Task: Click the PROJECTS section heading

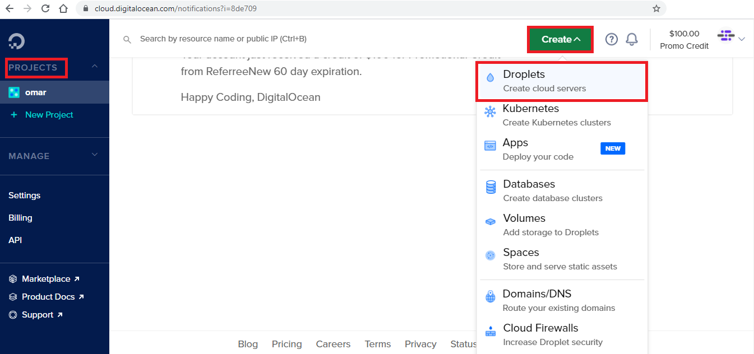Action: 33,67
